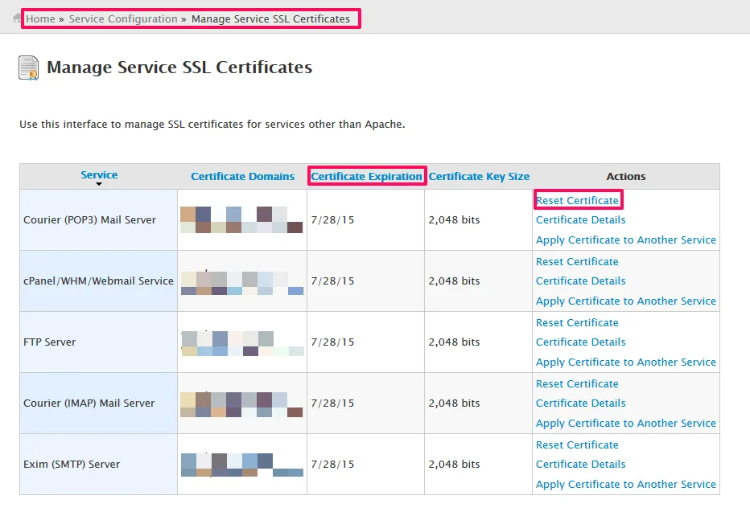This screenshot has width=750, height=512.
Task: Reset Certificate for Exim (SMTP) Server
Action: click(x=577, y=445)
